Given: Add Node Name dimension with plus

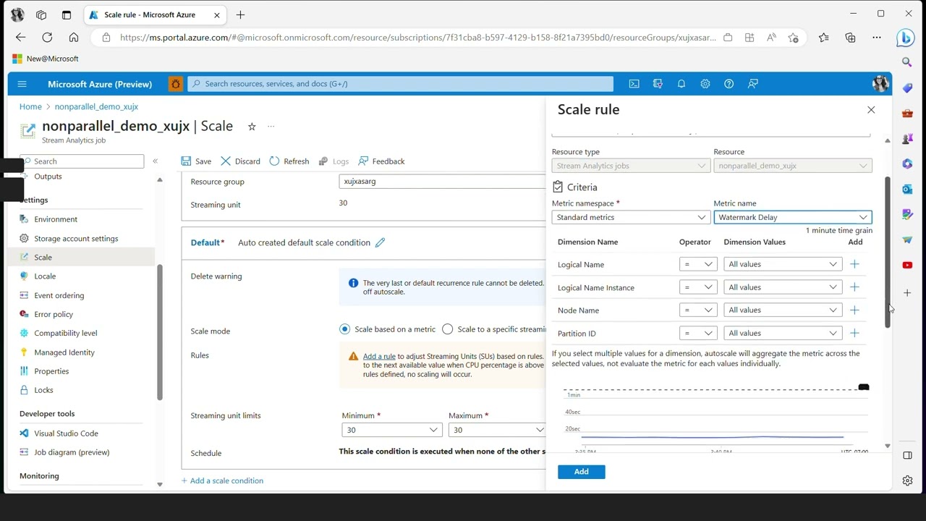Looking at the screenshot, I should (x=855, y=310).
